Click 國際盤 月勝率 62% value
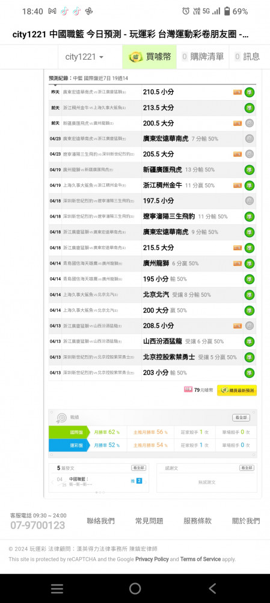The width and height of the screenshot is (270, 603). (107, 432)
